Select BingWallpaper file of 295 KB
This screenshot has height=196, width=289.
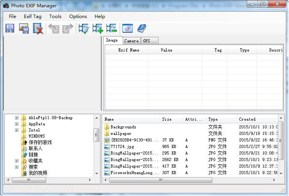pyautogui.click(x=134, y=153)
